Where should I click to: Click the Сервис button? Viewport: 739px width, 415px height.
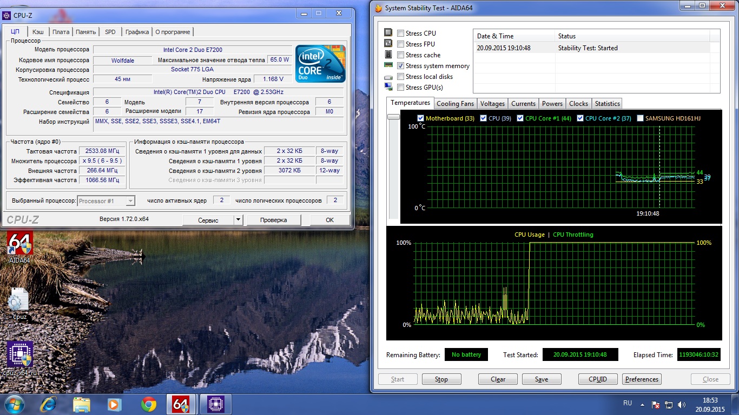coord(208,220)
